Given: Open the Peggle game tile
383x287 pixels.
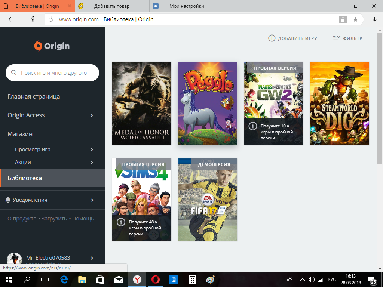Looking at the screenshot, I should pyautogui.click(x=208, y=104).
